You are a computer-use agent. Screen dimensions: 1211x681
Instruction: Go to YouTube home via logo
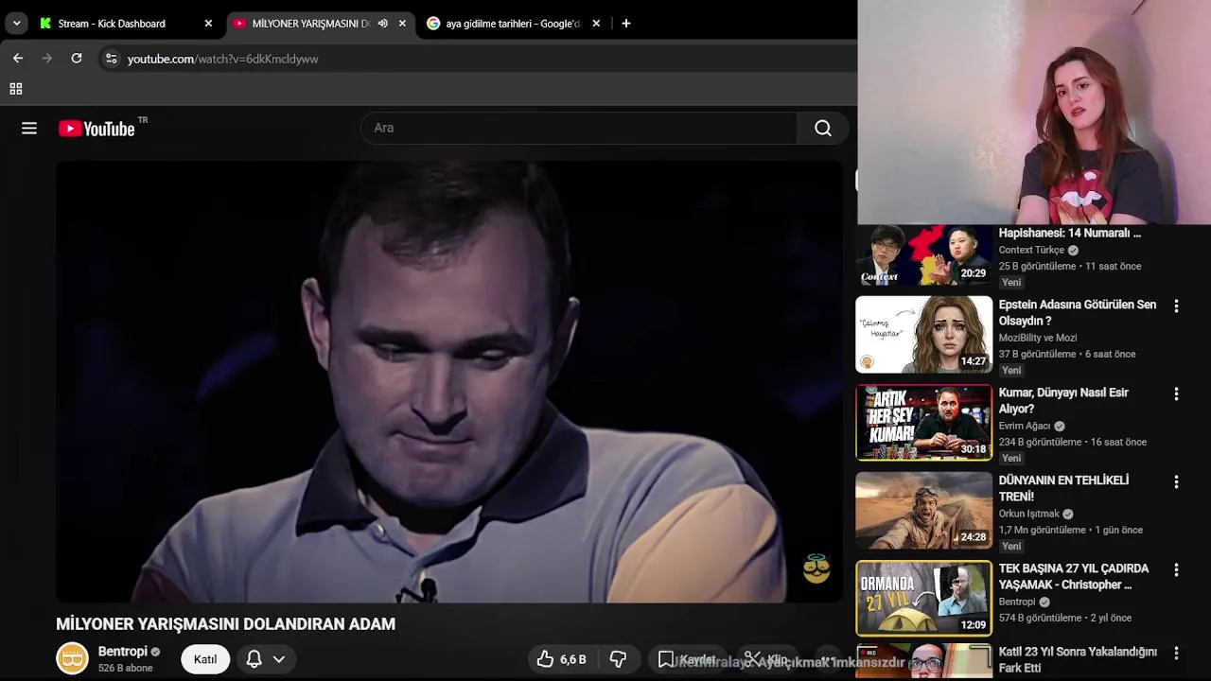tap(97, 129)
